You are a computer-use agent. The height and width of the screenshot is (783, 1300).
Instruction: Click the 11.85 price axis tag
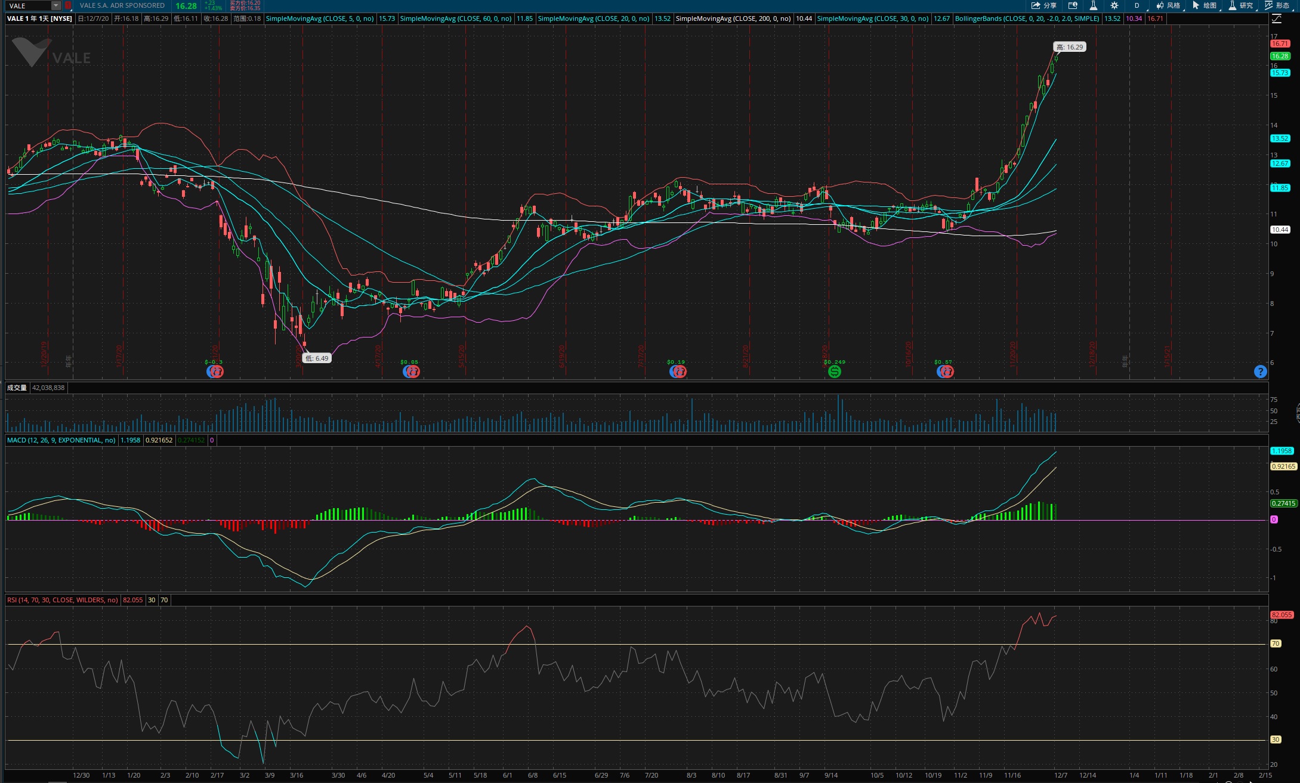coord(1280,188)
